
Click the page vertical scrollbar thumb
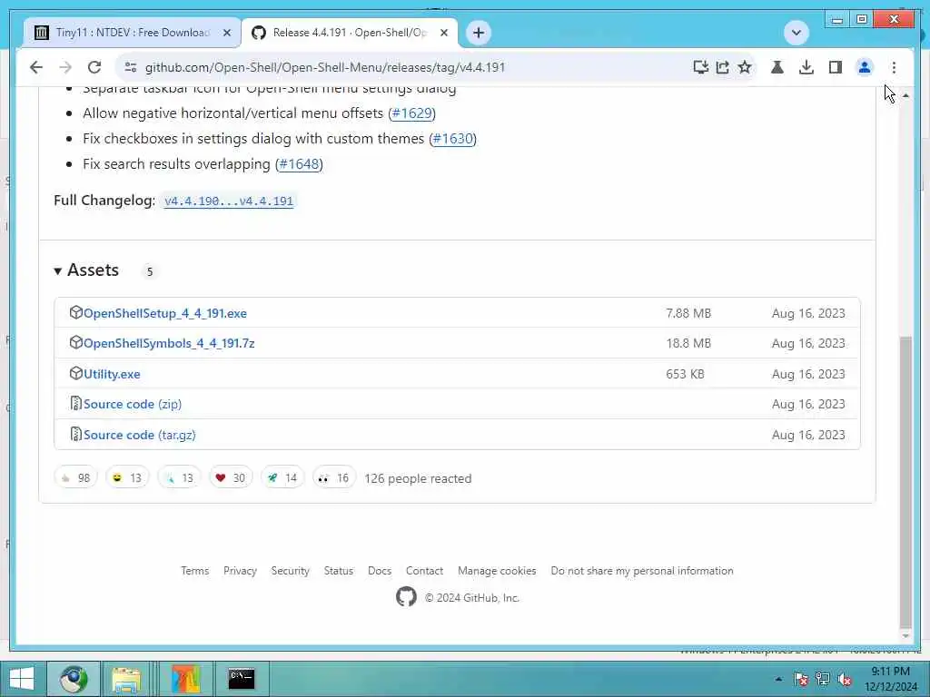point(905,482)
